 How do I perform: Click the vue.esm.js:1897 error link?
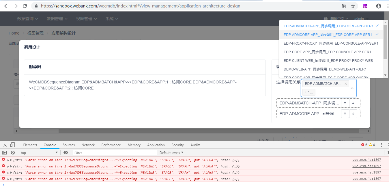tap(366, 160)
